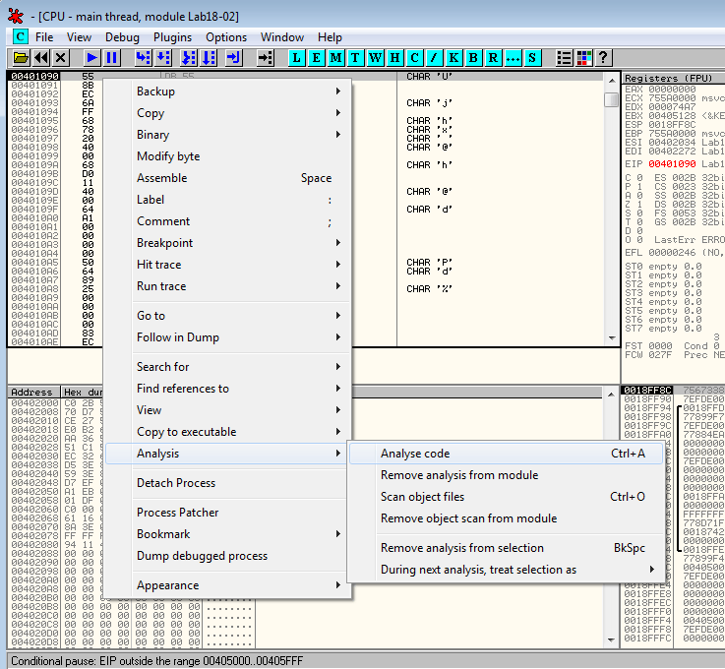The image size is (725, 669).
Task: Open the Plugins menu
Action: coord(172,37)
